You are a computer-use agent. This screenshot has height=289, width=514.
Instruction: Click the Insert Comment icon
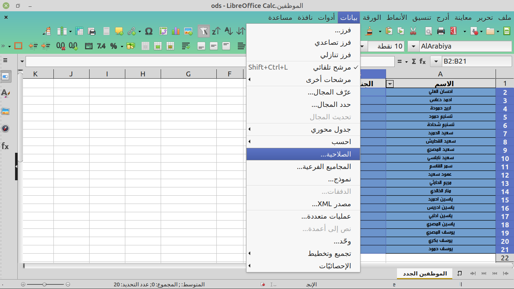pos(119,31)
